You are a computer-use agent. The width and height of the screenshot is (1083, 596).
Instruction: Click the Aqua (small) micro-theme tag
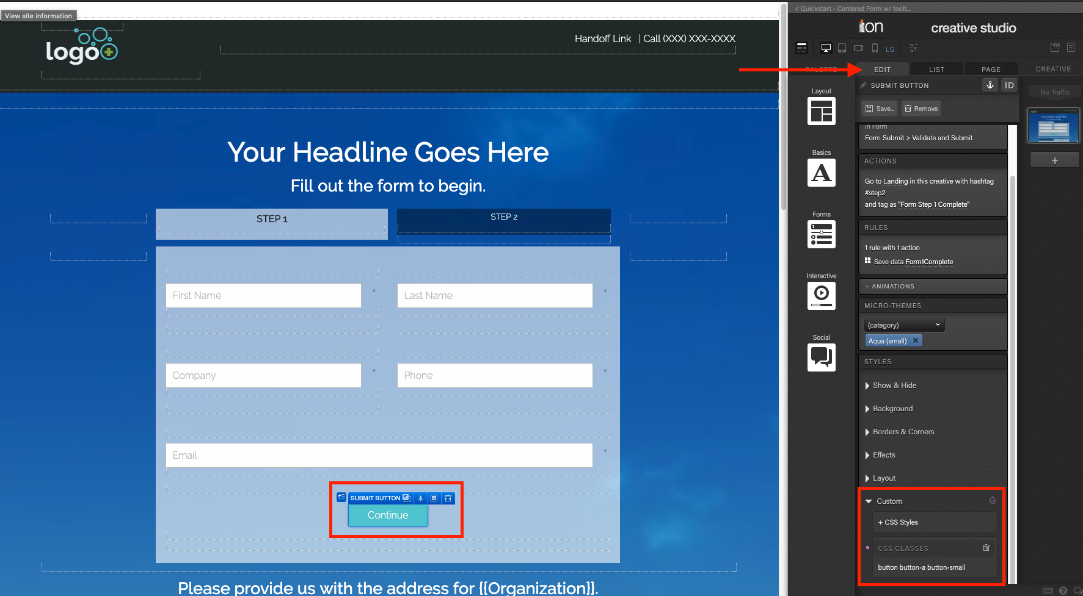tap(887, 341)
